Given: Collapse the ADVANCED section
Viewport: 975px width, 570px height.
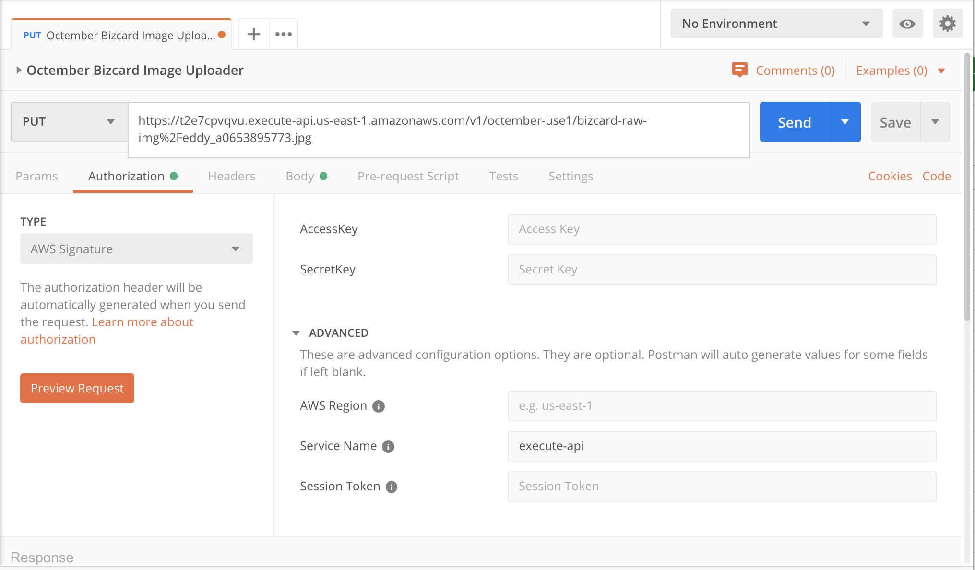Looking at the screenshot, I should pos(296,333).
